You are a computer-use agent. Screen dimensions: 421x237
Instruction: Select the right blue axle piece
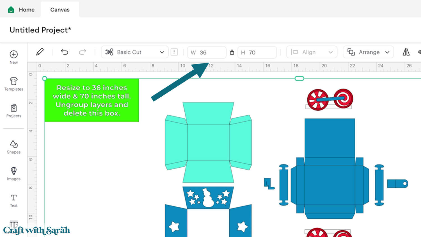[379, 185]
